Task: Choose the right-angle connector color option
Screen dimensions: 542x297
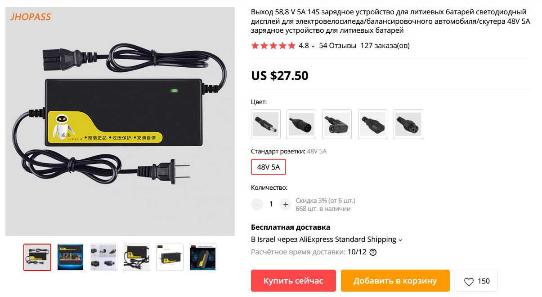Action: click(x=337, y=124)
